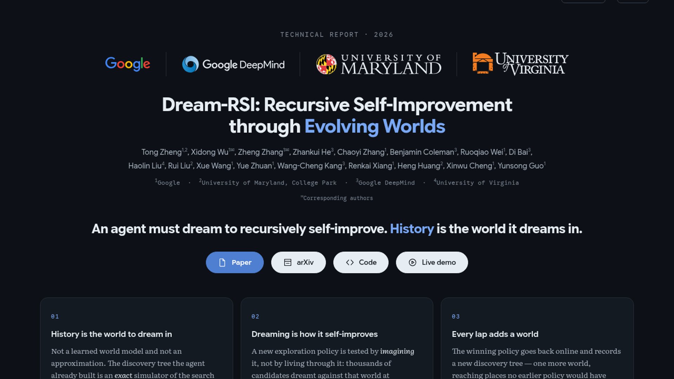674x379 pixels.
Task: Click author name Zhankui He
Action: tap(312, 152)
